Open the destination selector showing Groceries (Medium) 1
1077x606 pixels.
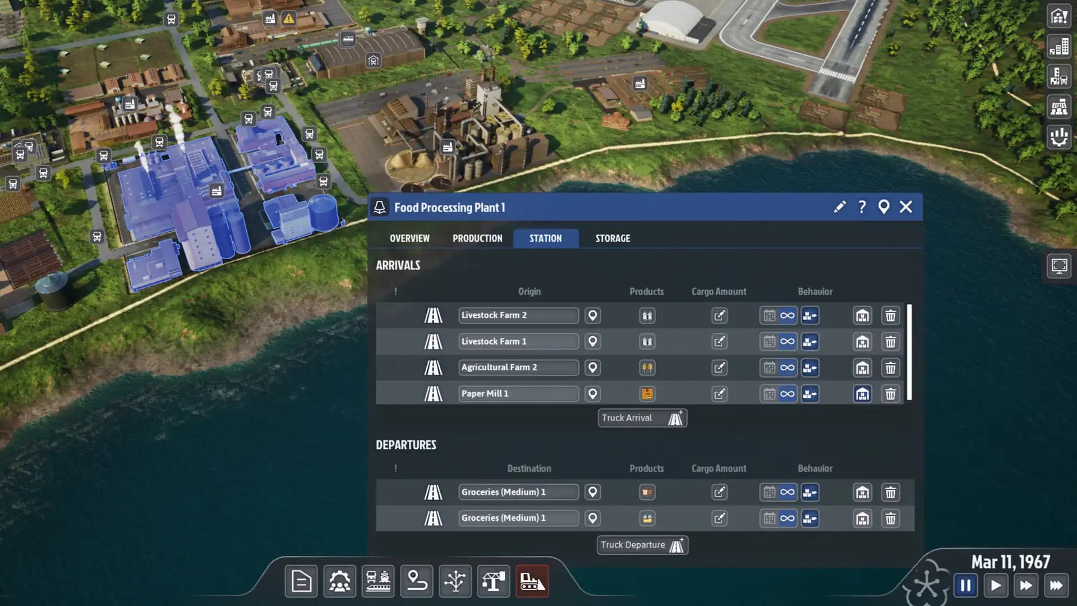[518, 492]
